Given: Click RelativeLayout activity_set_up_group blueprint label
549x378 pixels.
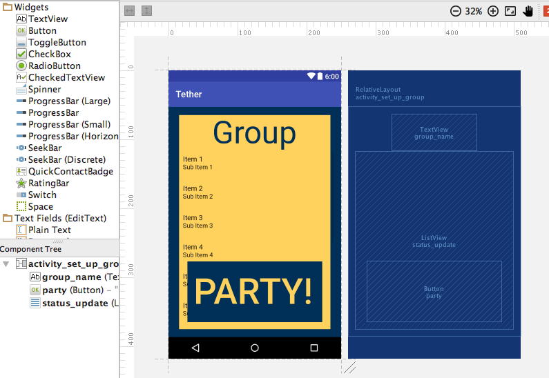Looking at the screenshot, I should (x=389, y=93).
